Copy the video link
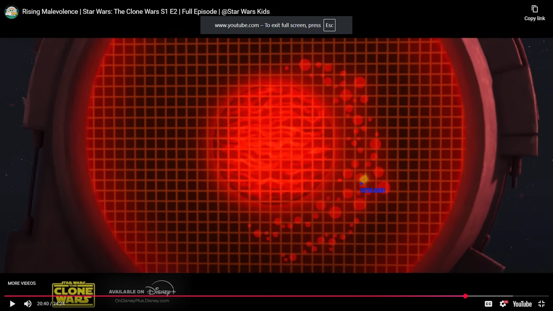The image size is (553, 311). 535,12
